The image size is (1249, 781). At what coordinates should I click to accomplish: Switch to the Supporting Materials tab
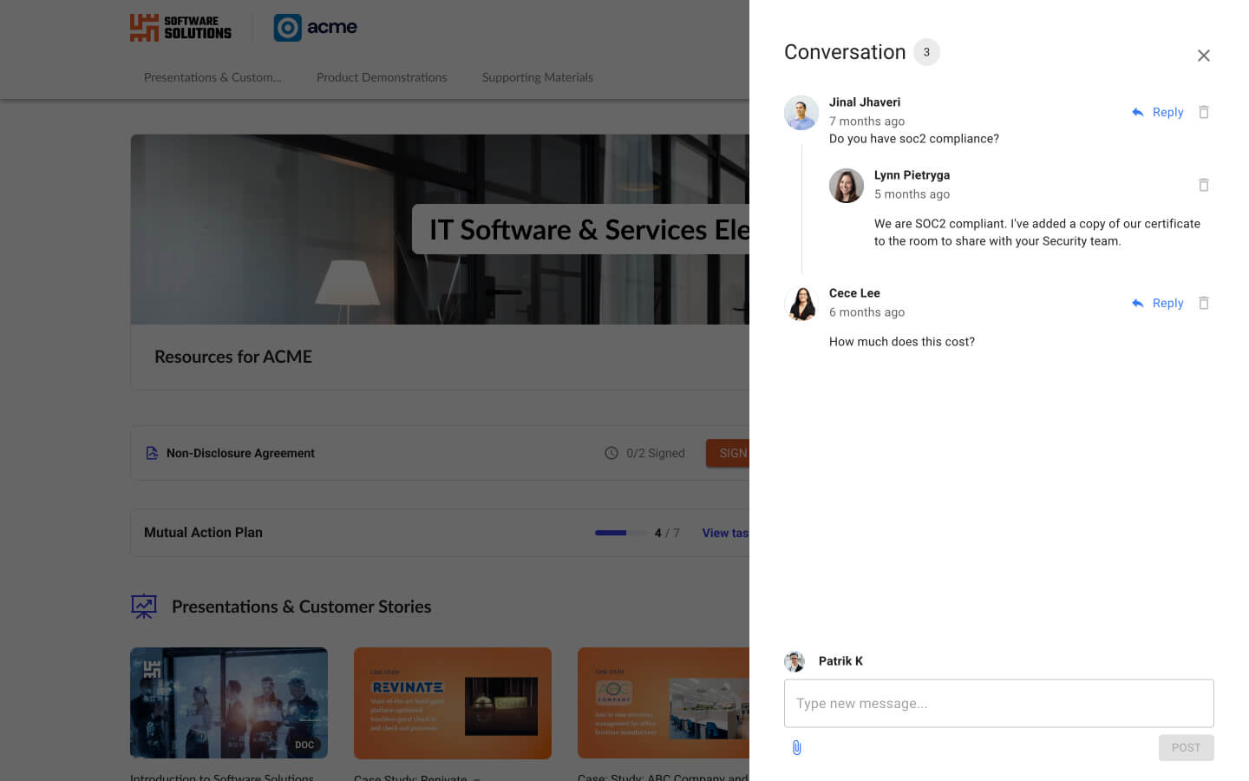pyautogui.click(x=538, y=77)
